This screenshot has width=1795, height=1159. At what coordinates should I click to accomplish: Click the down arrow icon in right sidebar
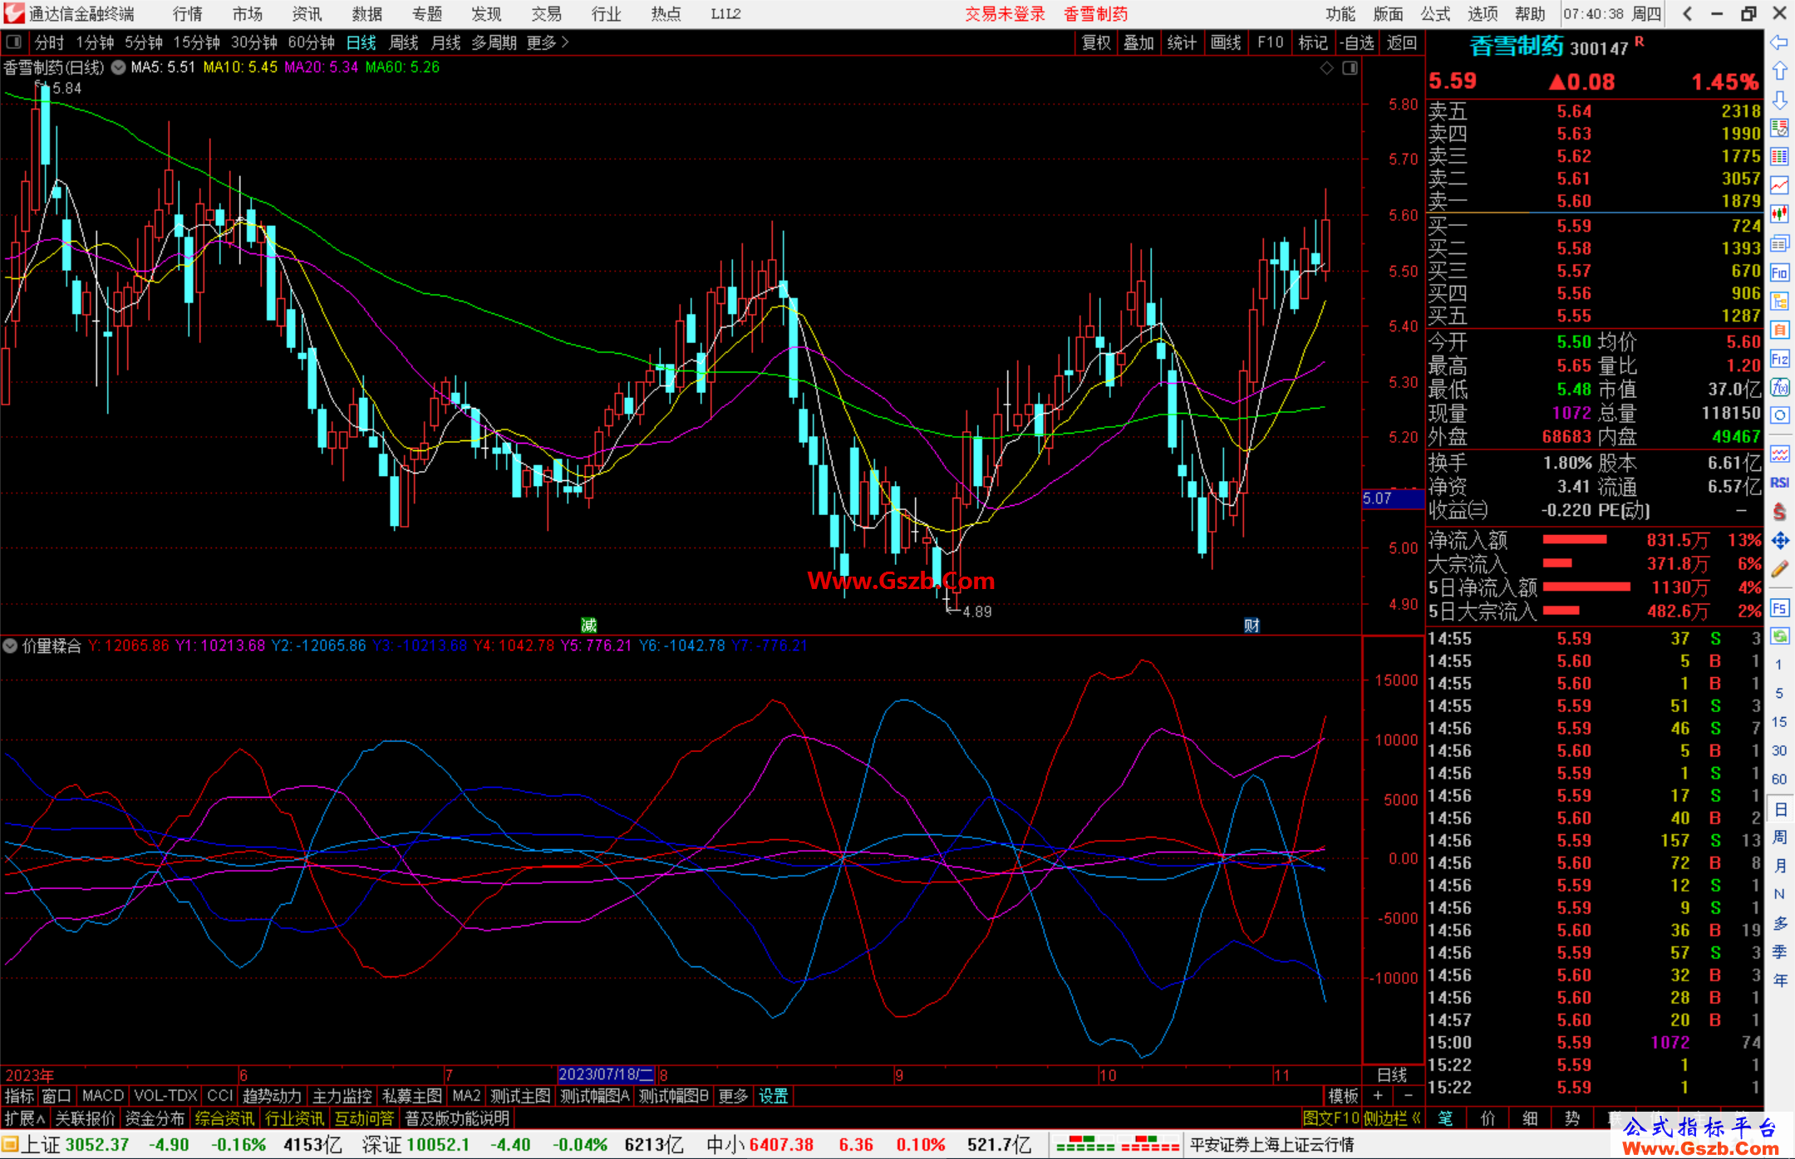coord(1779,100)
